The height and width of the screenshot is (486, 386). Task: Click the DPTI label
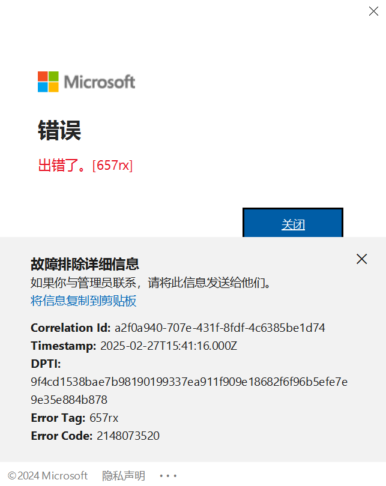pos(46,364)
